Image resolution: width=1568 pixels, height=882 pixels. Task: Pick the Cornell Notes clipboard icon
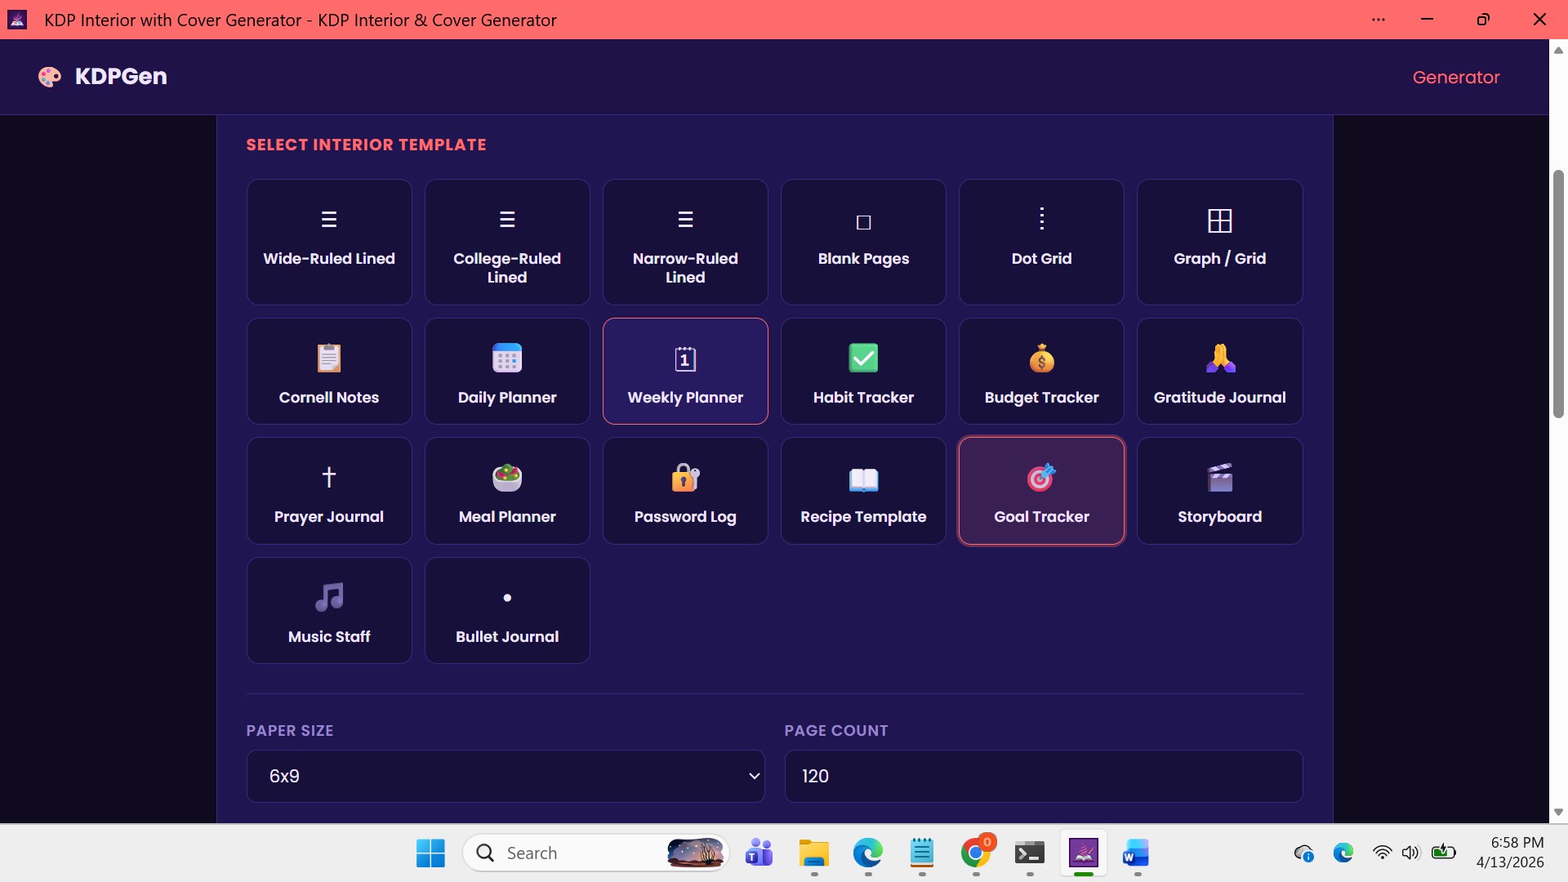pyautogui.click(x=329, y=358)
